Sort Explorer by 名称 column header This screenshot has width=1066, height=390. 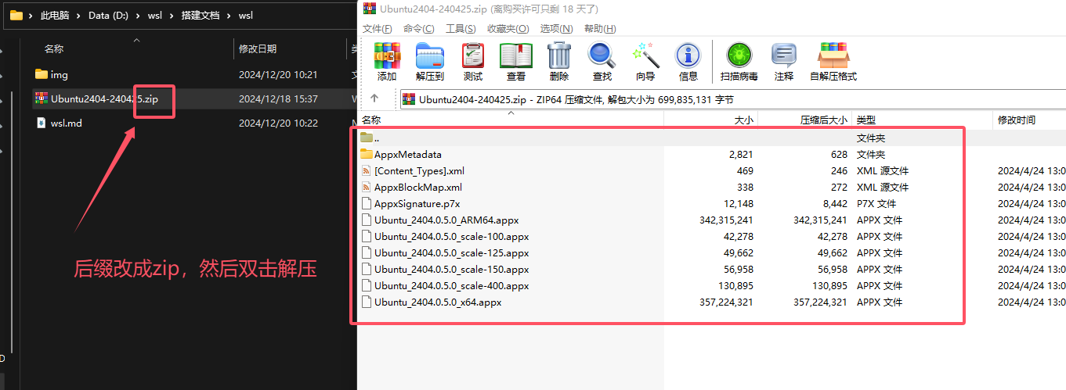pos(54,48)
